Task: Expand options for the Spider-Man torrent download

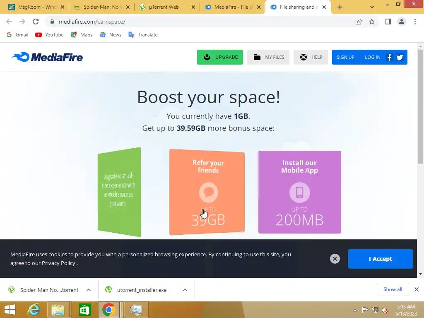Action: tap(89, 290)
